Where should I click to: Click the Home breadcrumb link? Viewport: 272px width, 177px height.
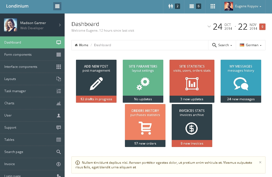[x=82, y=45]
